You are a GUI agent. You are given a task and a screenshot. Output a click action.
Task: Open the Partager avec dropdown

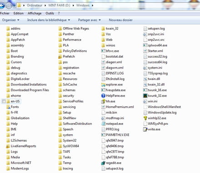[x=89, y=20]
